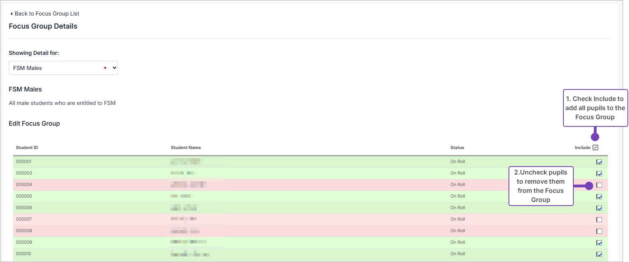Click the Status column header
Image resolution: width=629 pixels, height=262 pixels.
(457, 147)
